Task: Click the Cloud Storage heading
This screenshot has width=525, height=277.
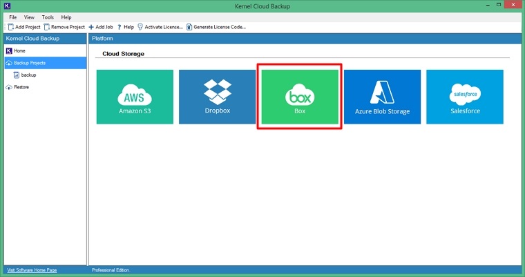Action: tap(123, 54)
